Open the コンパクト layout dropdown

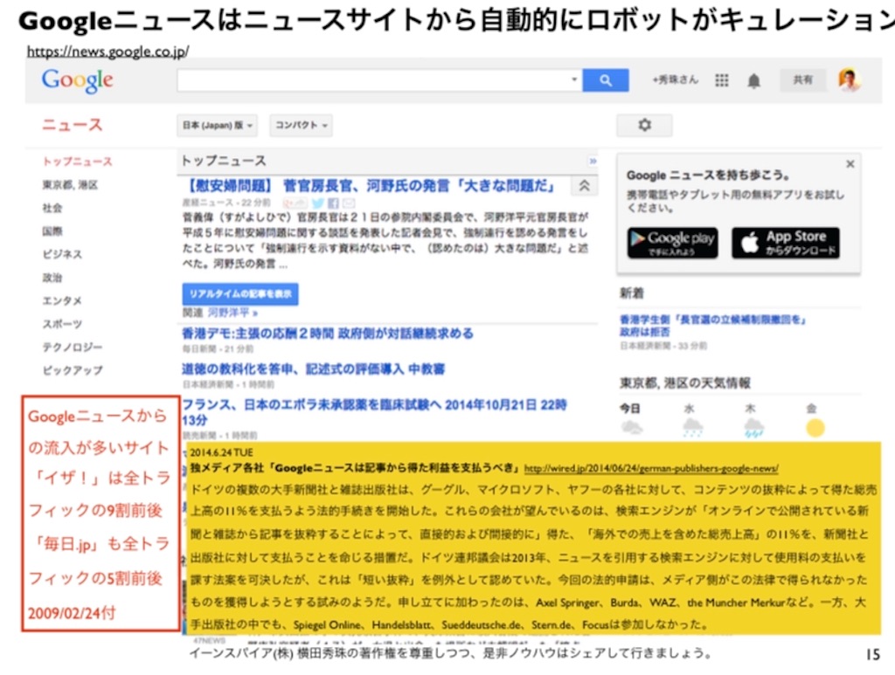[301, 126]
